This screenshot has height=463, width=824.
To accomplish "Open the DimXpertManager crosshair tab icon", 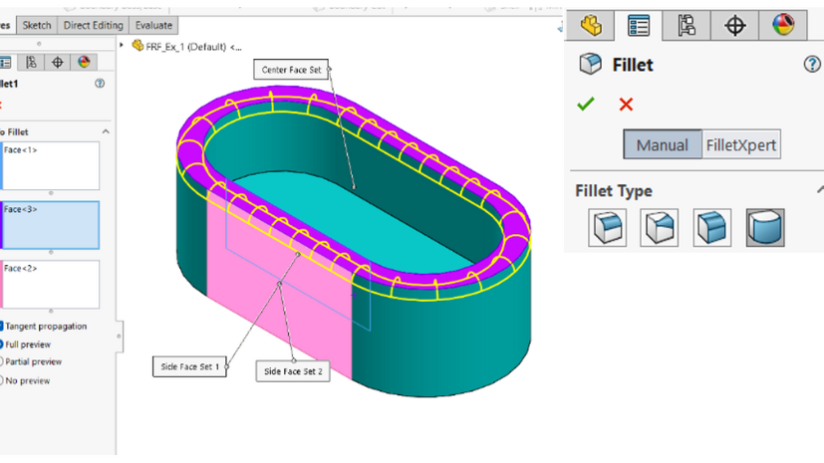I will pyautogui.click(x=735, y=25).
